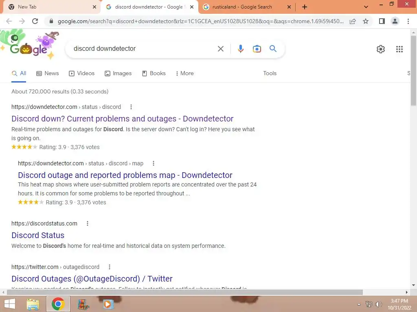
Task: Select the Images results tab
Action: coord(118,74)
